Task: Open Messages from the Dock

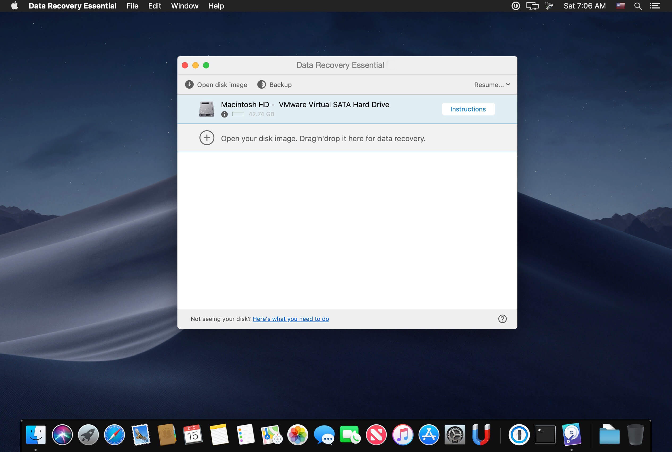Action: [x=324, y=435]
